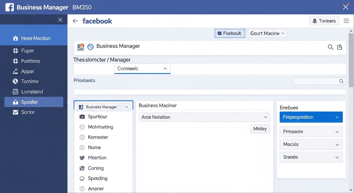Click the Pustrions globe icon

coord(16,61)
